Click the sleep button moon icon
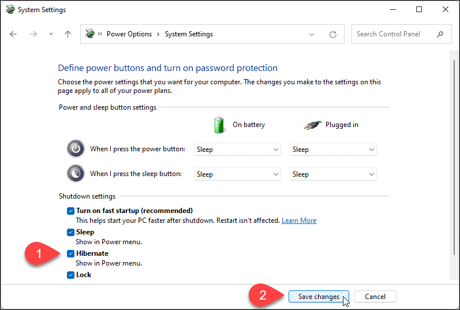The height and width of the screenshot is (310, 460). click(x=76, y=174)
